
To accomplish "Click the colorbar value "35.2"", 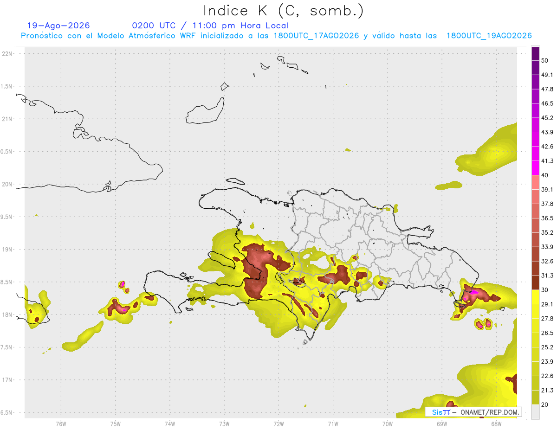I will [x=547, y=232].
